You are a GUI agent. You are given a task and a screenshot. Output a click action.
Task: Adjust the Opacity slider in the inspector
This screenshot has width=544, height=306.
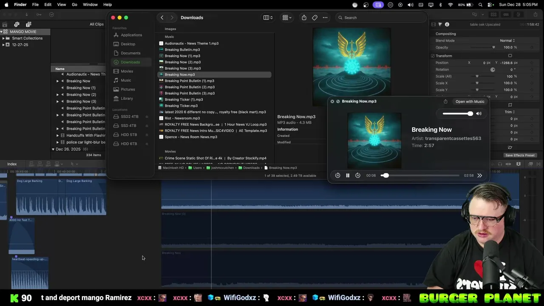pos(482,47)
